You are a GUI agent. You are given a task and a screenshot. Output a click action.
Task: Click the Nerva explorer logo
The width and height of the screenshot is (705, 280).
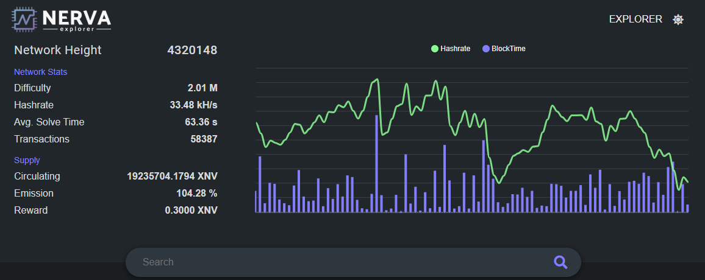pyautogui.click(x=61, y=19)
